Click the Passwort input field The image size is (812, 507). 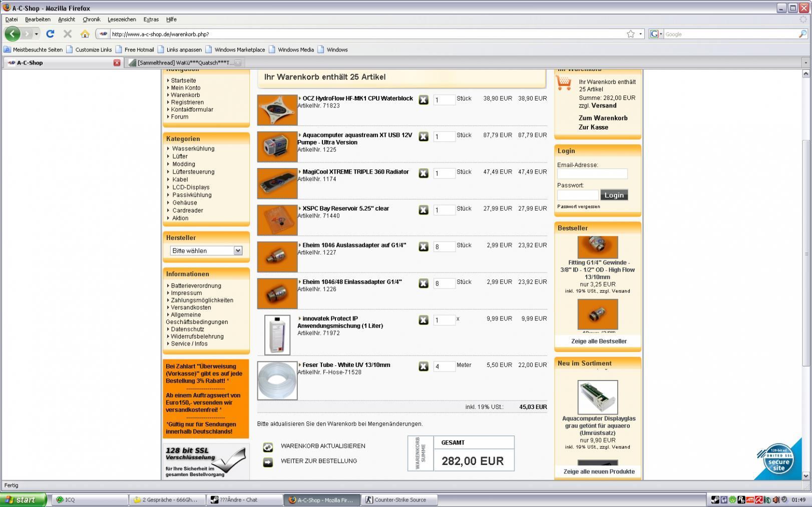tap(578, 195)
